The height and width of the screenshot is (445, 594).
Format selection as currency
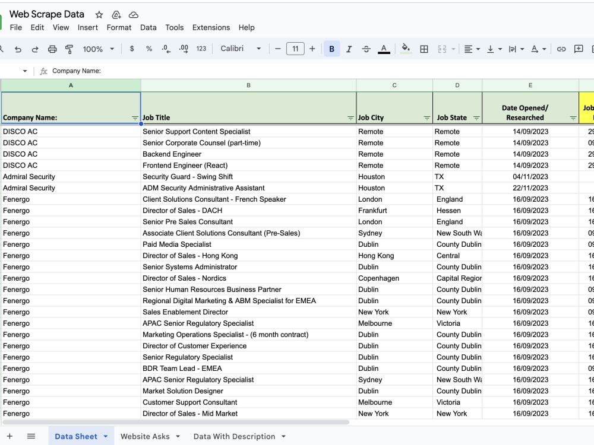point(131,49)
